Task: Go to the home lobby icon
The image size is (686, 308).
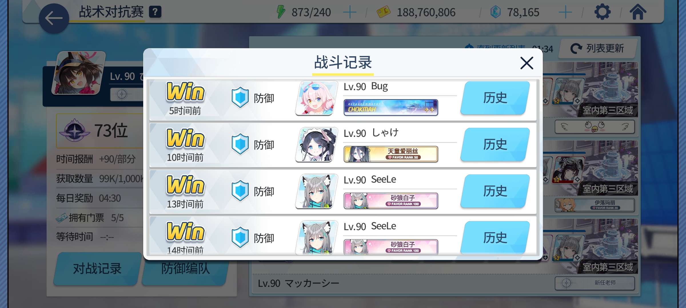Action: pyautogui.click(x=638, y=12)
